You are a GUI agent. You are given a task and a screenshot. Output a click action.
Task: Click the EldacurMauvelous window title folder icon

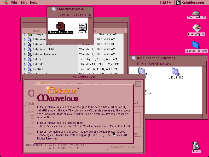[x=54, y=9]
